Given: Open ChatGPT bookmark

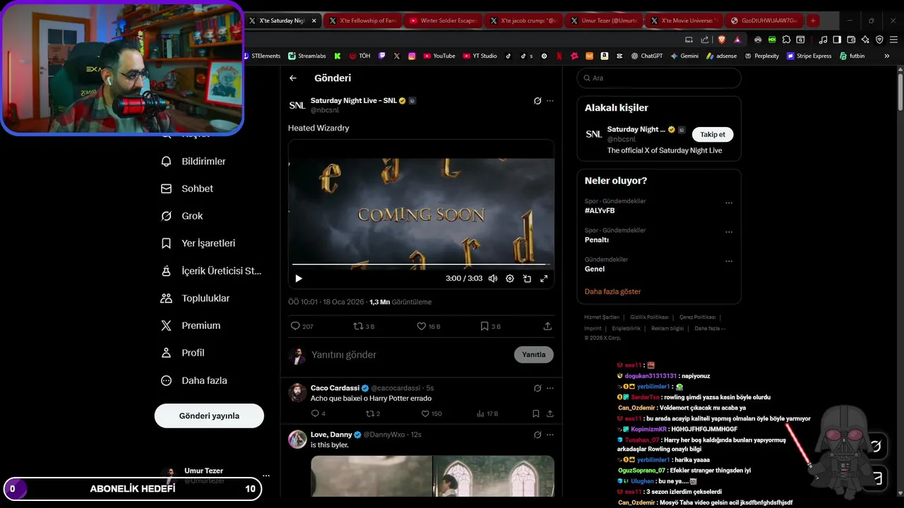Looking at the screenshot, I should coord(646,56).
